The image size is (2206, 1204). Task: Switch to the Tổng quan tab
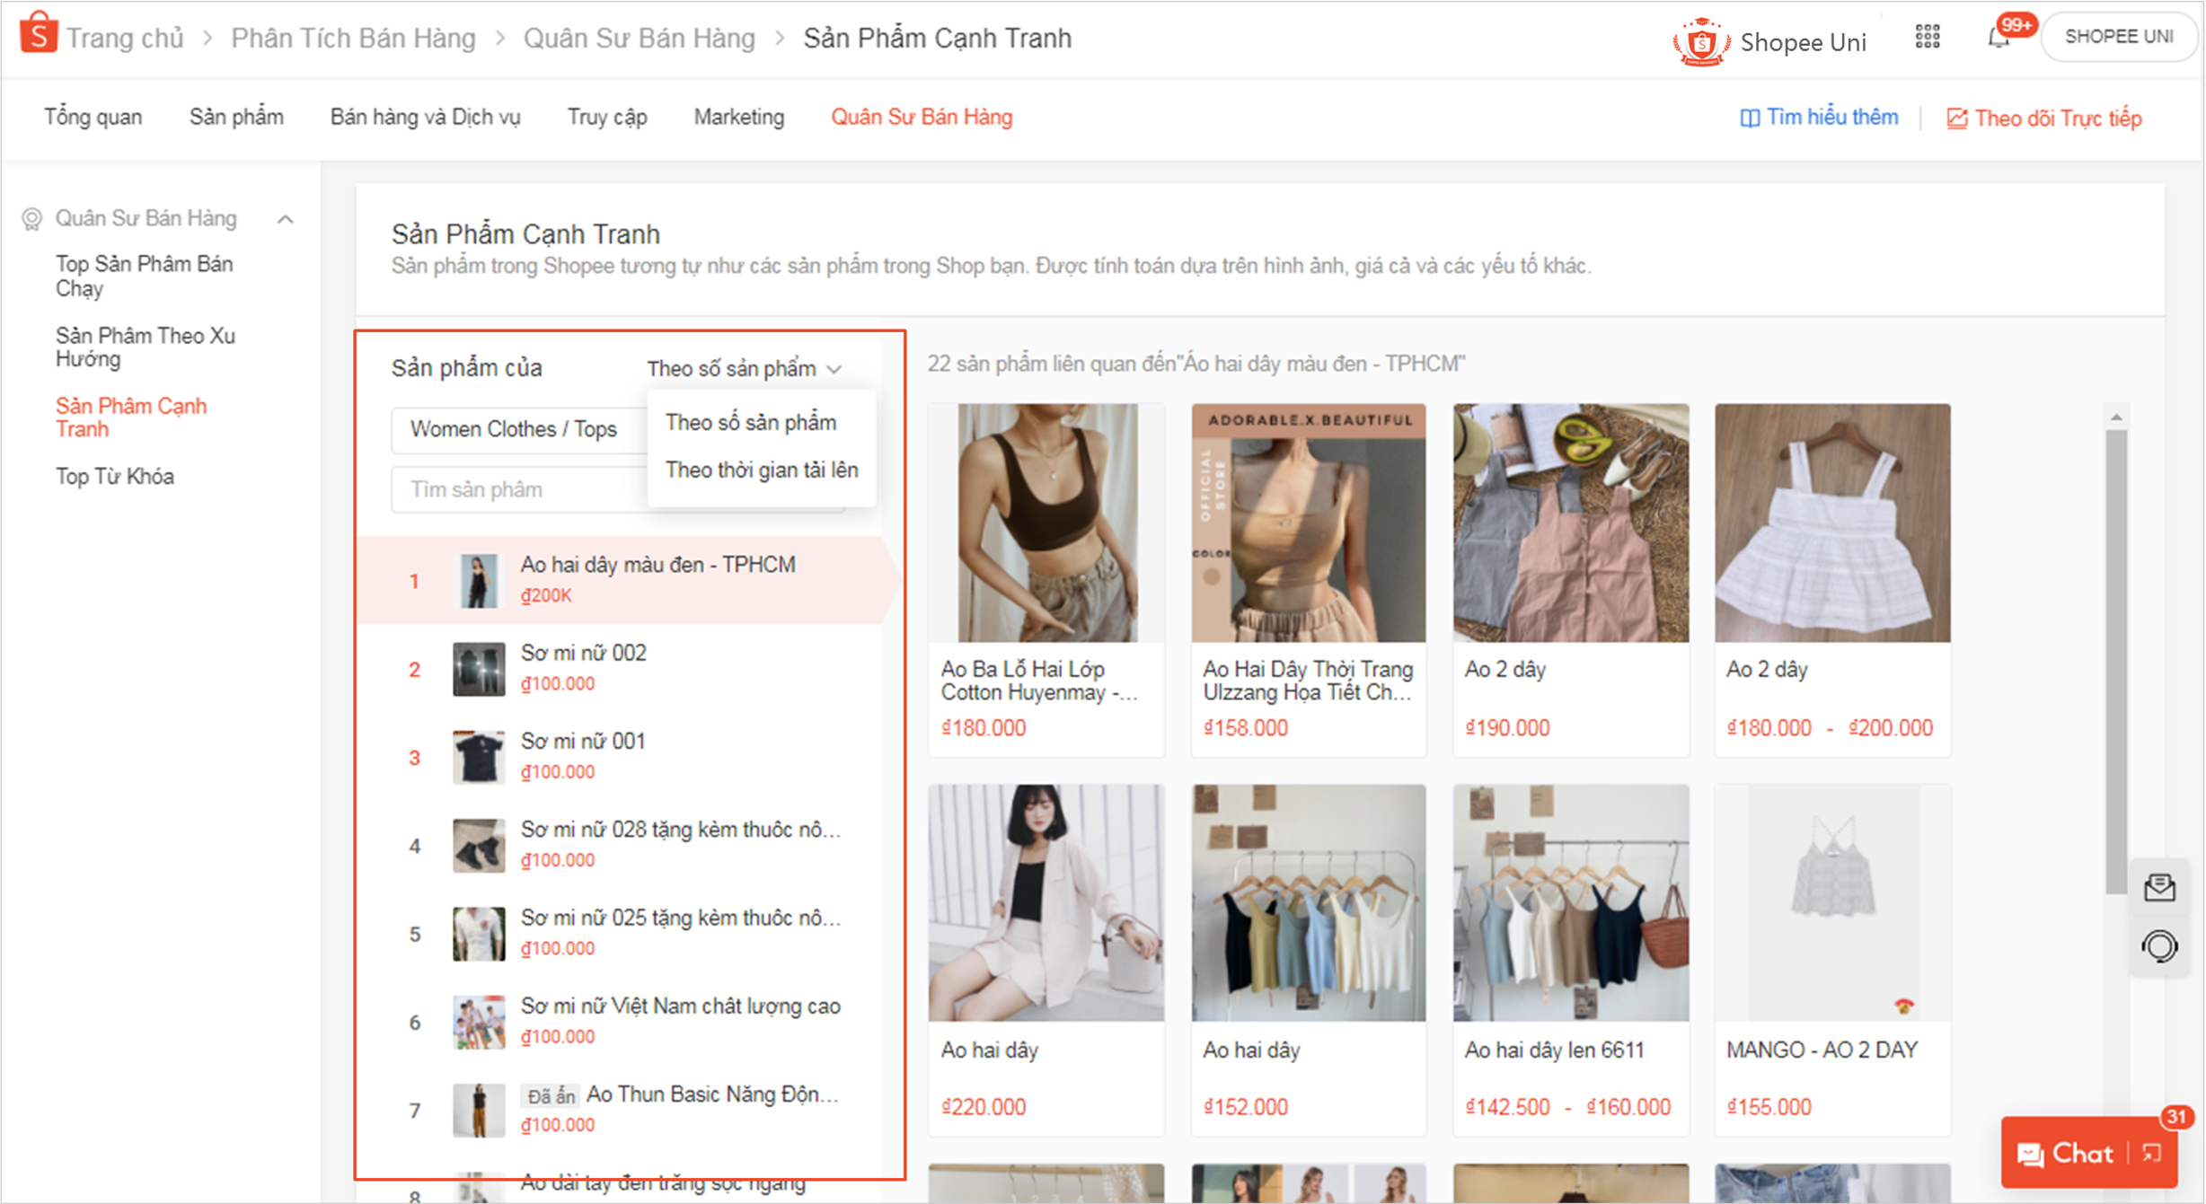[93, 117]
